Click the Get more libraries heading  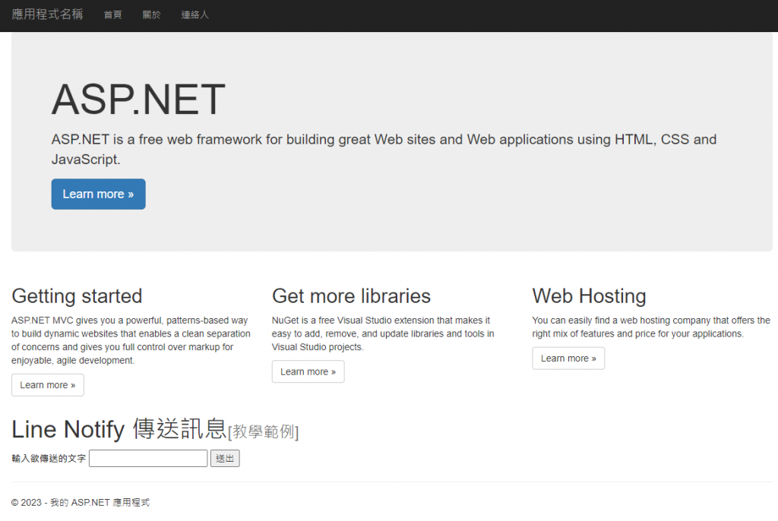[x=351, y=296]
